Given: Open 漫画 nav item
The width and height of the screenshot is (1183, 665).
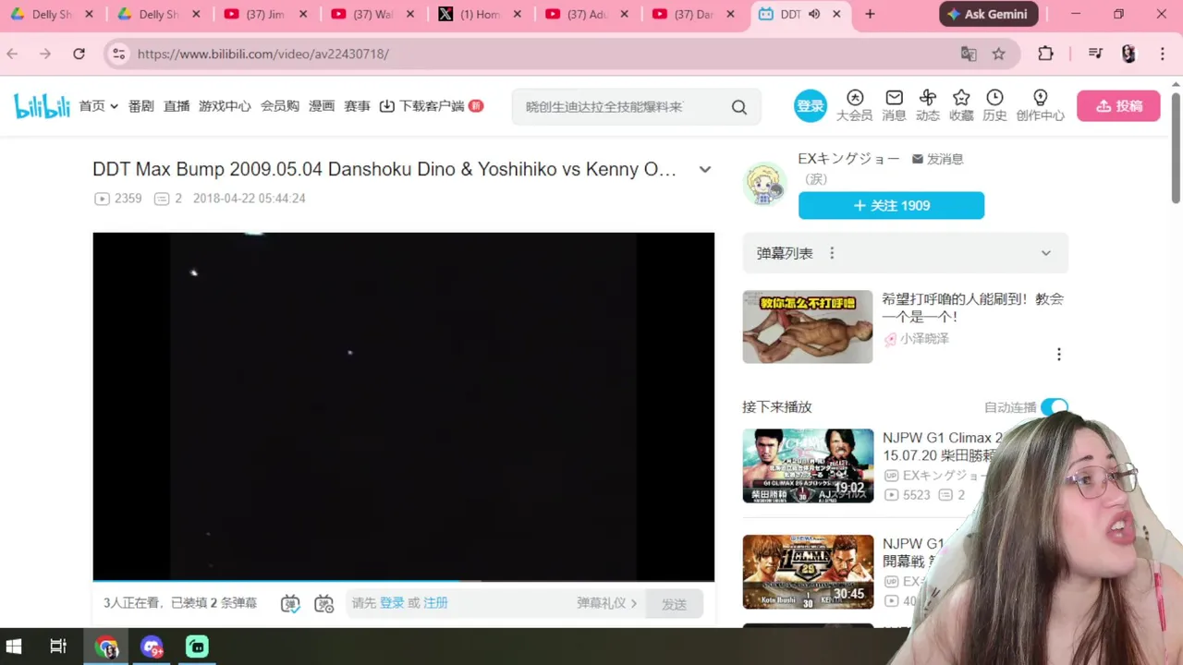Looking at the screenshot, I should click(x=322, y=106).
